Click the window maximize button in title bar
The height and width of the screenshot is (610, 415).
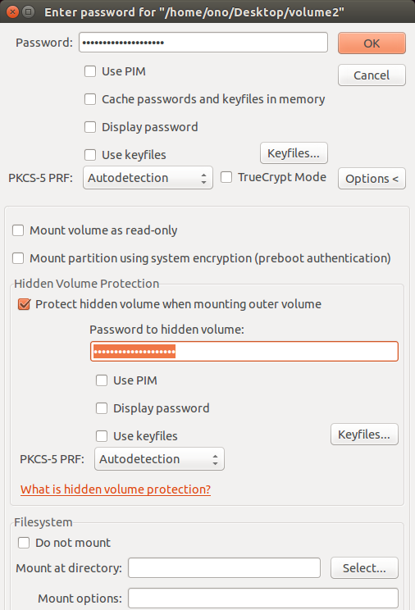pyautogui.click(x=28, y=12)
